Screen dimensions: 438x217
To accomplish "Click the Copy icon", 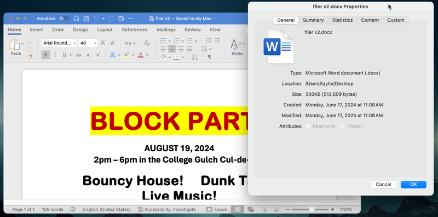I will [30, 49].
